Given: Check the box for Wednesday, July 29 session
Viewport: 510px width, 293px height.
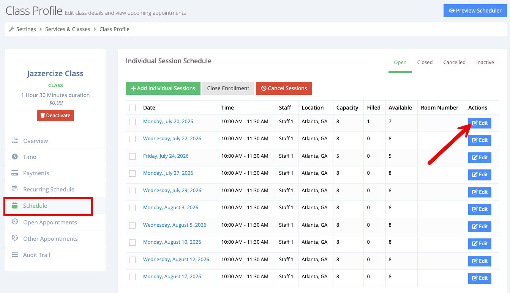Looking at the screenshot, I should [x=132, y=191].
